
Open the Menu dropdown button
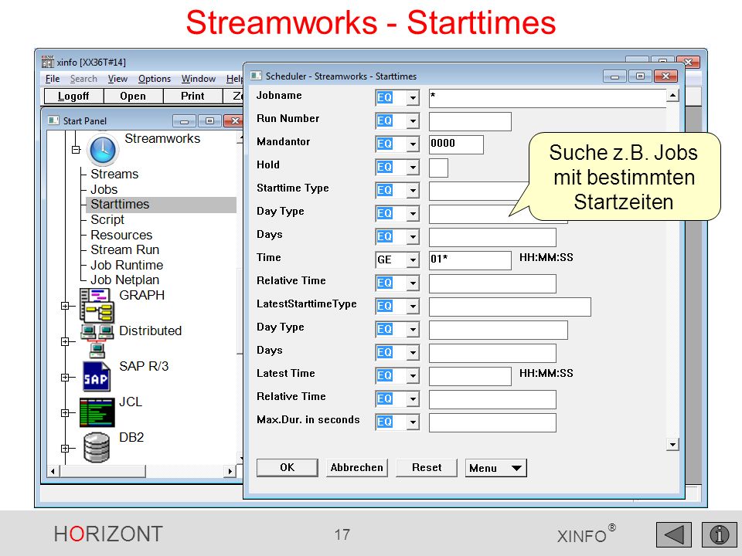click(x=496, y=468)
